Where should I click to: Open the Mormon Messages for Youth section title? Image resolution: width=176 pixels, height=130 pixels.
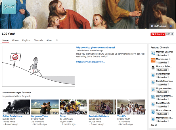coord(17,92)
